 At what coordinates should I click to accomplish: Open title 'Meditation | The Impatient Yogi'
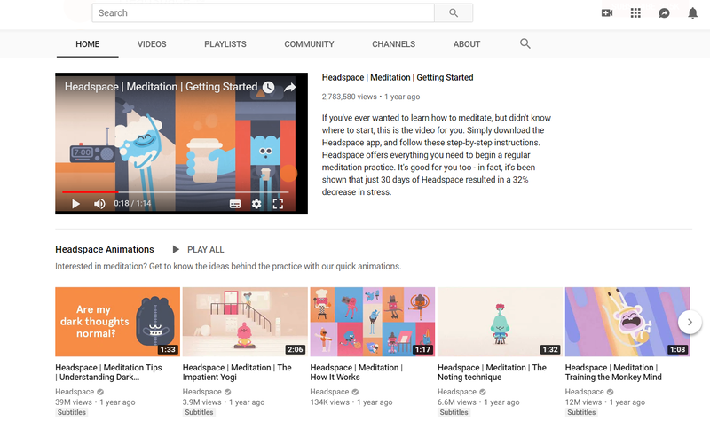point(237,372)
